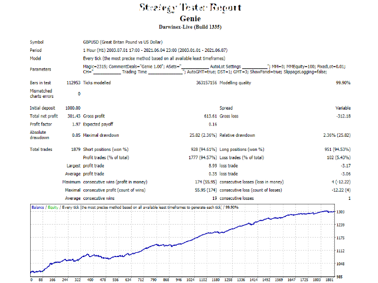Screen dimensions: 378x283
Task: Click the Period value starting '1 Hour (H1)'
Action: click(155, 50)
